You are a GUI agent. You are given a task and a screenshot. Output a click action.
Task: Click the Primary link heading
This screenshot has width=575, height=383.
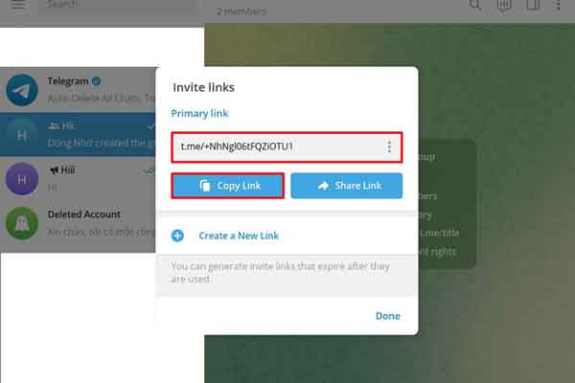coord(199,114)
